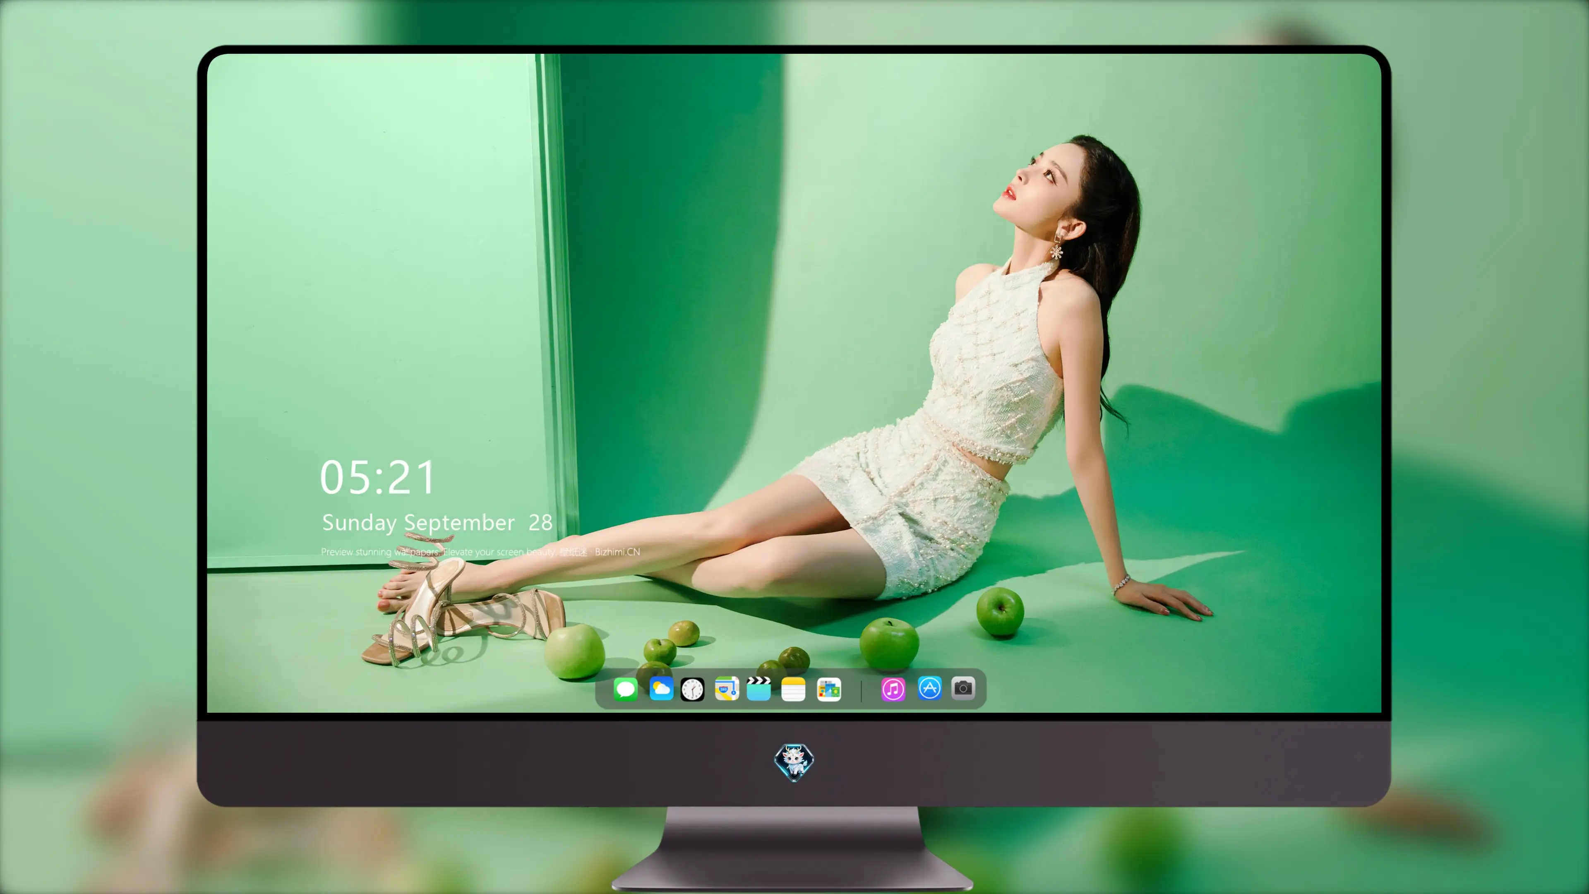Open the Notes app in the dock

click(x=793, y=689)
